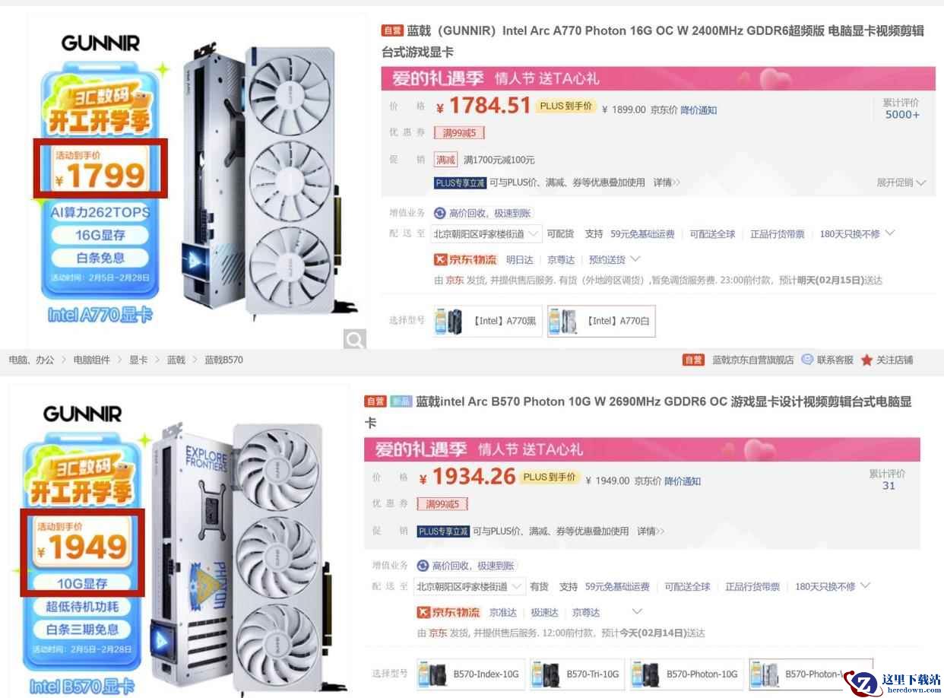Claim the 满99减5 coupon for A770
This screenshot has height=698, width=944.
point(459,133)
